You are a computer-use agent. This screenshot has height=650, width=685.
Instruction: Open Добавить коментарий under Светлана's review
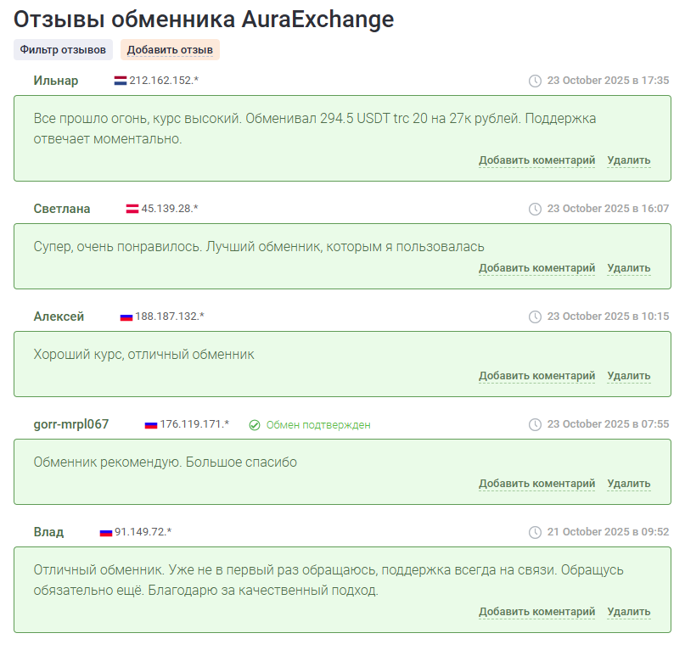point(536,267)
